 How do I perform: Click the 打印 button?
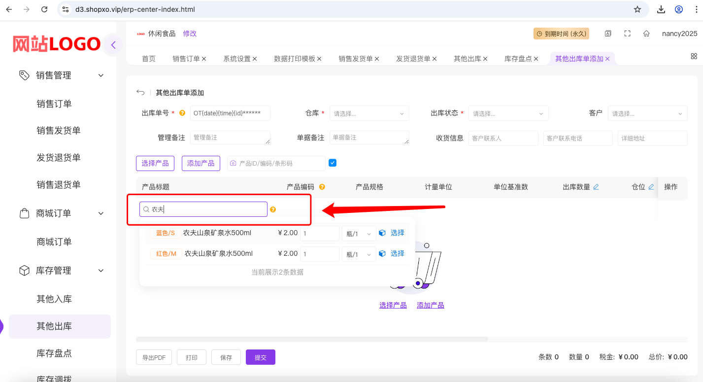192,357
